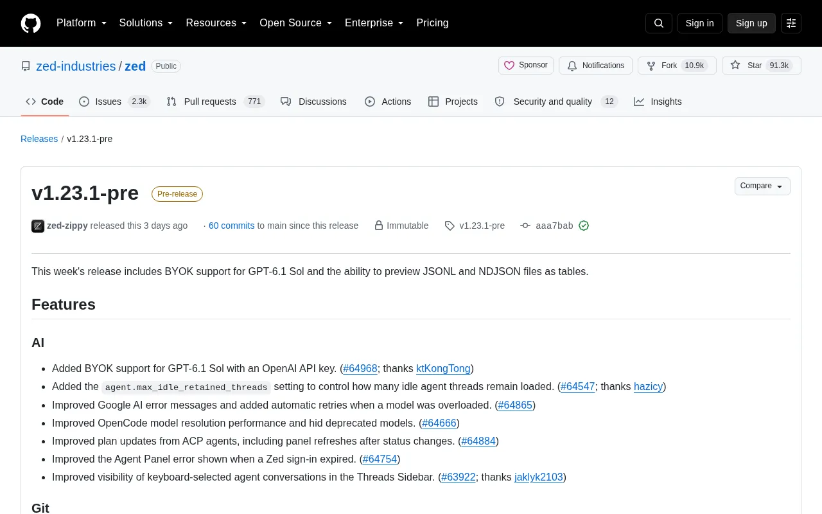822x514 pixels.
Task: Switch to the Code tab
Action: 45,102
